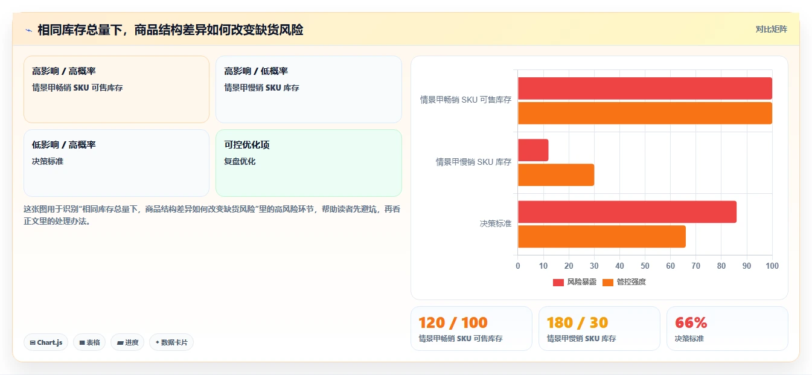This screenshot has width=812, height=375.
Task: Click the chart axis label 情景甲慢销 SKU 库存
Action: (474, 162)
